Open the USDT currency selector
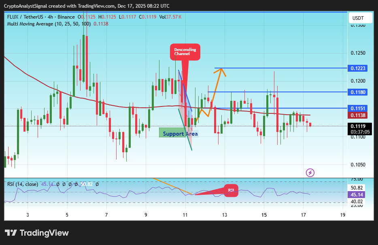The image size is (378, 245). click(x=358, y=18)
